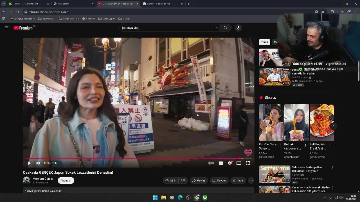Go to YouTube Premium home logo
The image size is (360, 202).
tap(23, 28)
